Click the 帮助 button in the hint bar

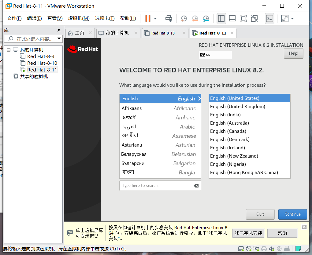(x=282, y=233)
